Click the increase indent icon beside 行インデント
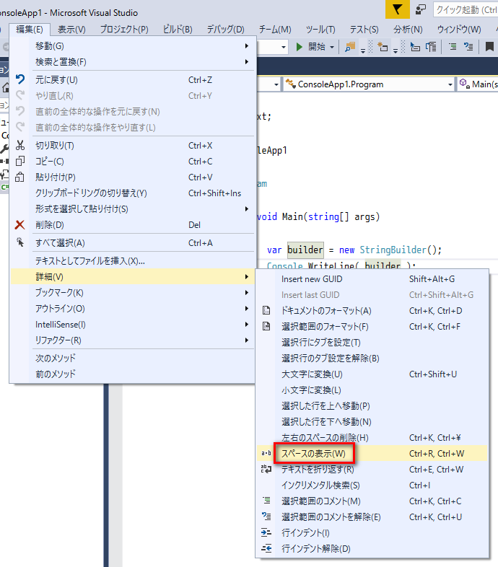This screenshot has width=498, height=567. coord(266,532)
